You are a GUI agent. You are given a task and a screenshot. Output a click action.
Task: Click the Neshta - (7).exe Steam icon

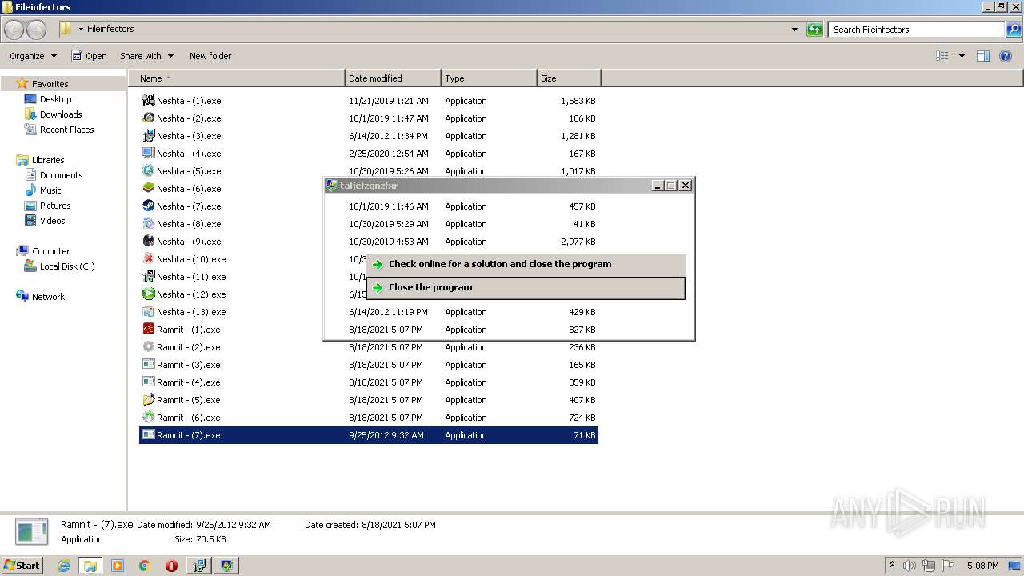click(x=148, y=206)
